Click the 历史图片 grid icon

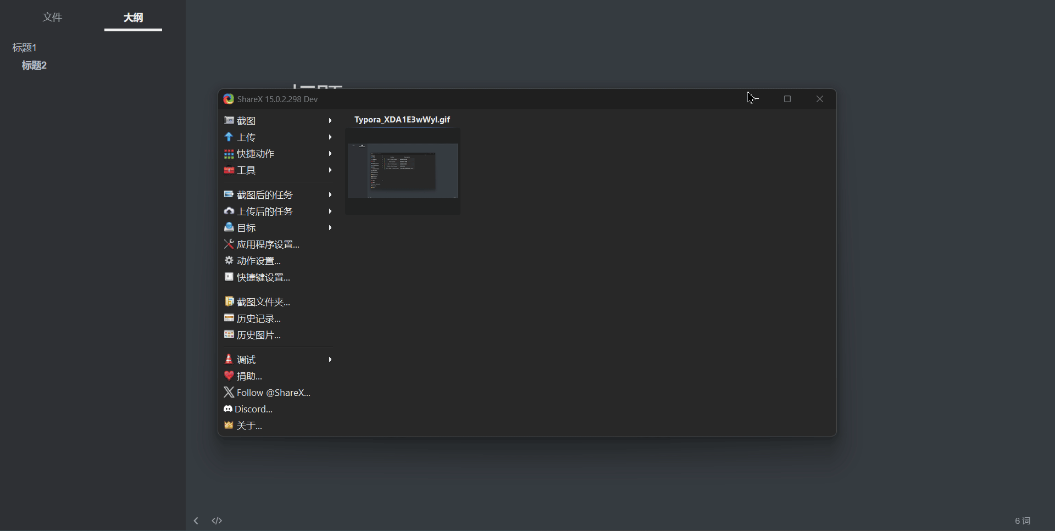229,334
